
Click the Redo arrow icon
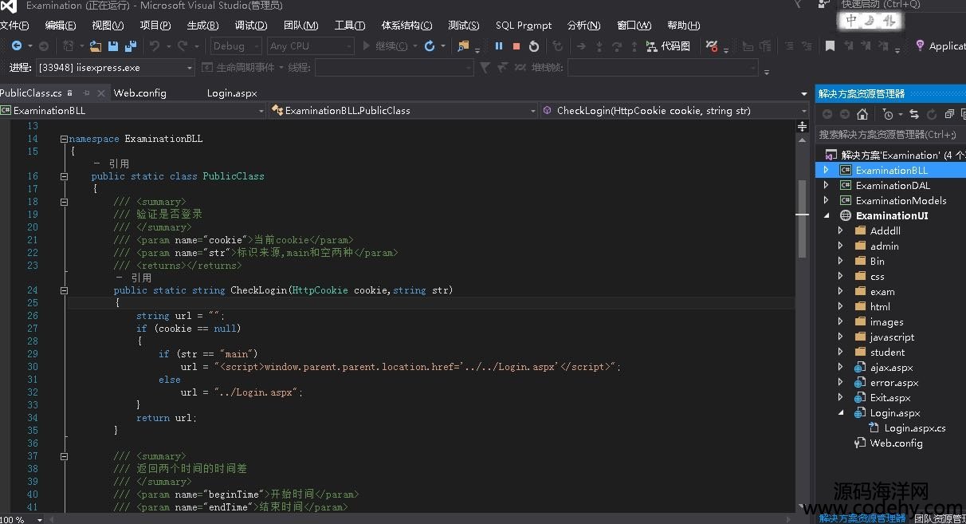pos(183,46)
